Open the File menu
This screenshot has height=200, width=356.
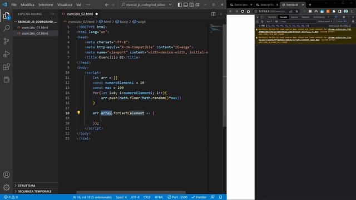pyautogui.click(x=14, y=4)
